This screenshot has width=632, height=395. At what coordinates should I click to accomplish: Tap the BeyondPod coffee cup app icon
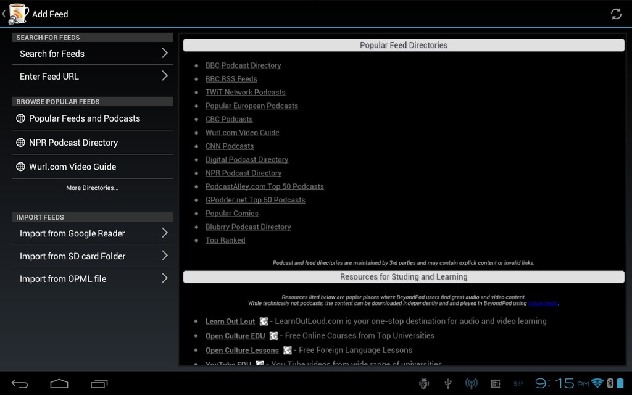(x=18, y=14)
